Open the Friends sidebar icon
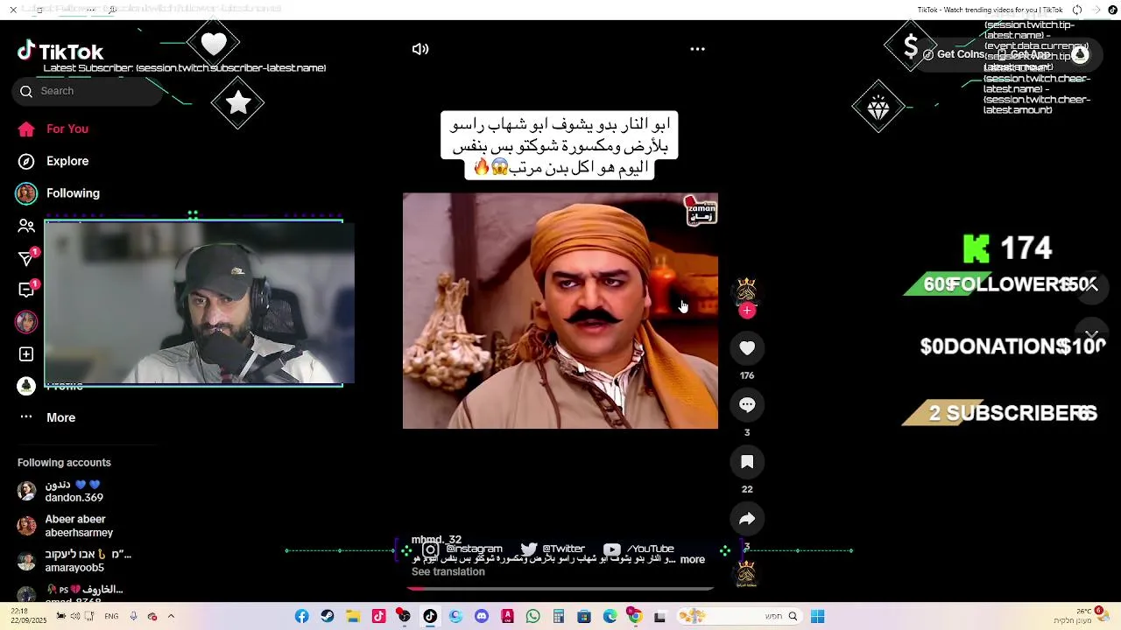This screenshot has height=630, width=1121. (26, 226)
